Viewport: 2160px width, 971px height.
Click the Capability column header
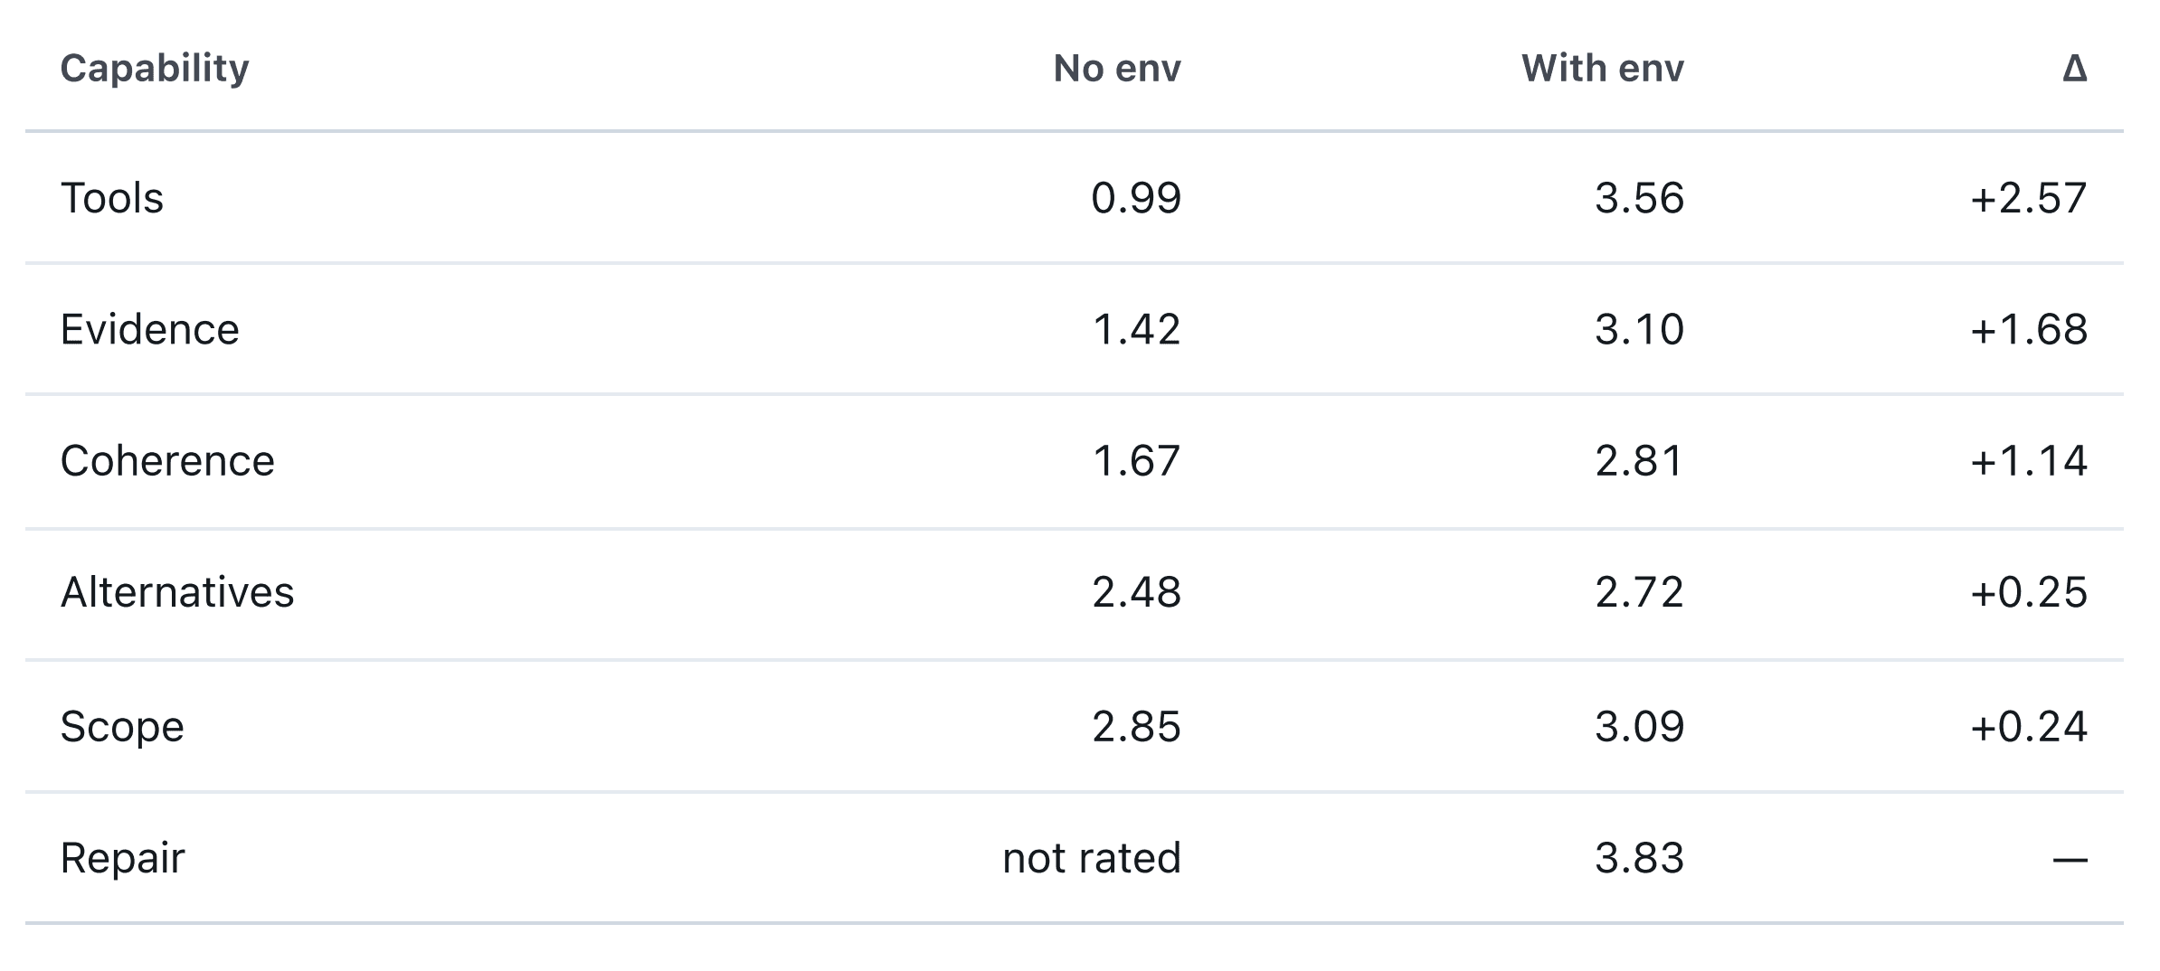click(155, 69)
